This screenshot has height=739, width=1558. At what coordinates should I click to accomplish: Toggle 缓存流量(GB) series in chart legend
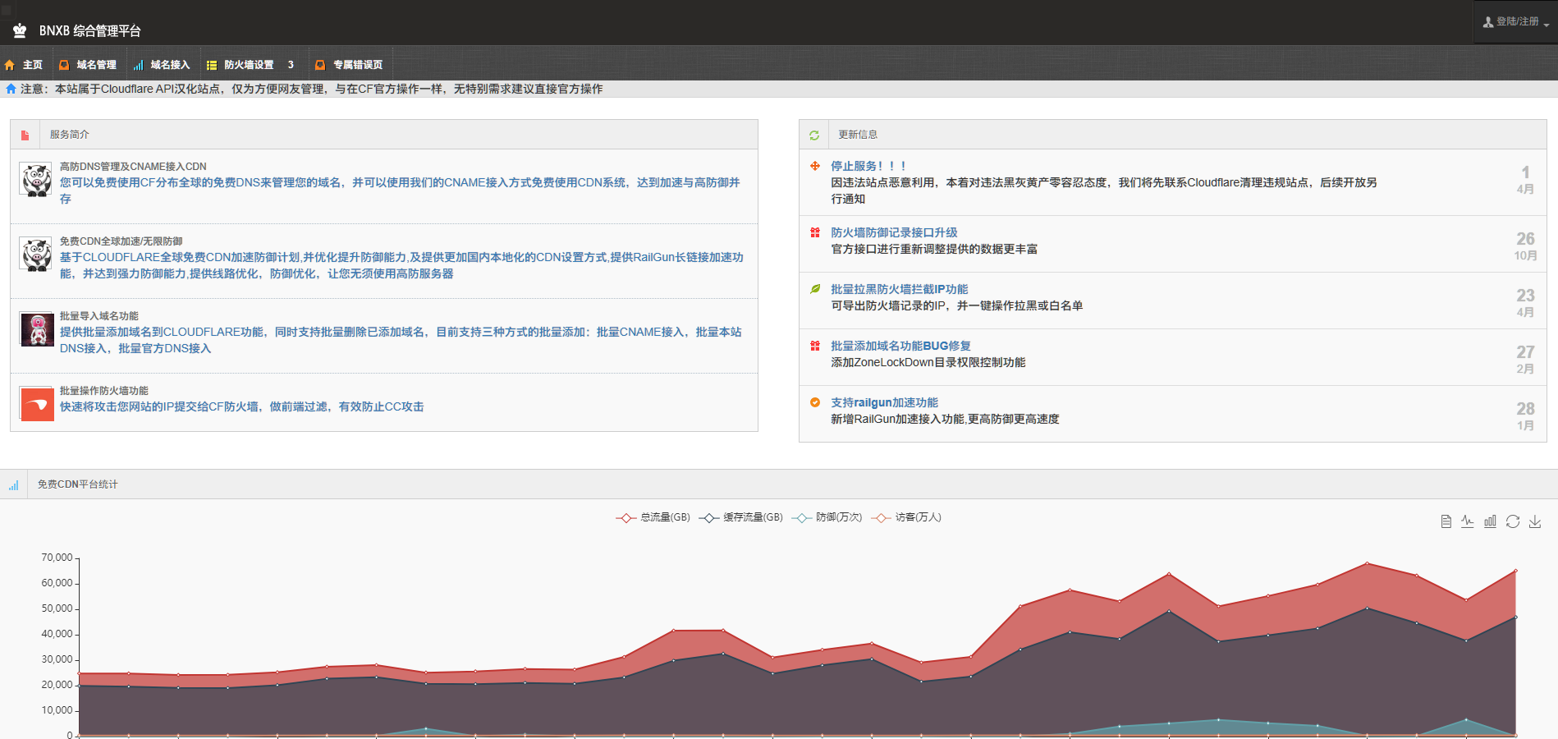741,518
